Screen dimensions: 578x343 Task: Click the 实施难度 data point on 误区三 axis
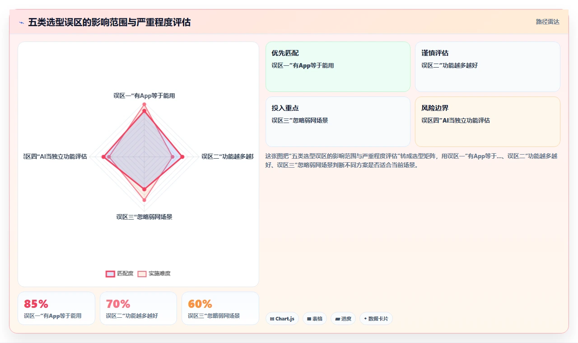pos(144,200)
